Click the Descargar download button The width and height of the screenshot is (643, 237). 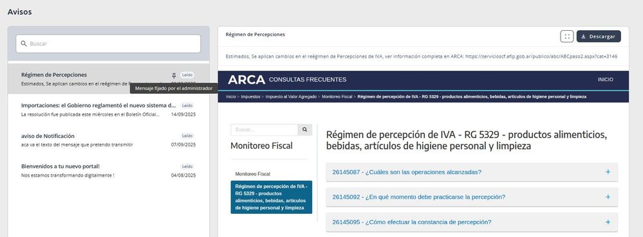click(x=599, y=37)
